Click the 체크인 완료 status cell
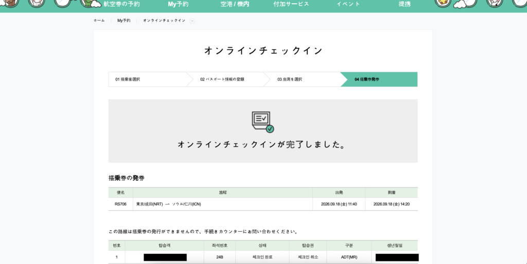Viewport: 527px width, 264px height. [x=262, y=257]
